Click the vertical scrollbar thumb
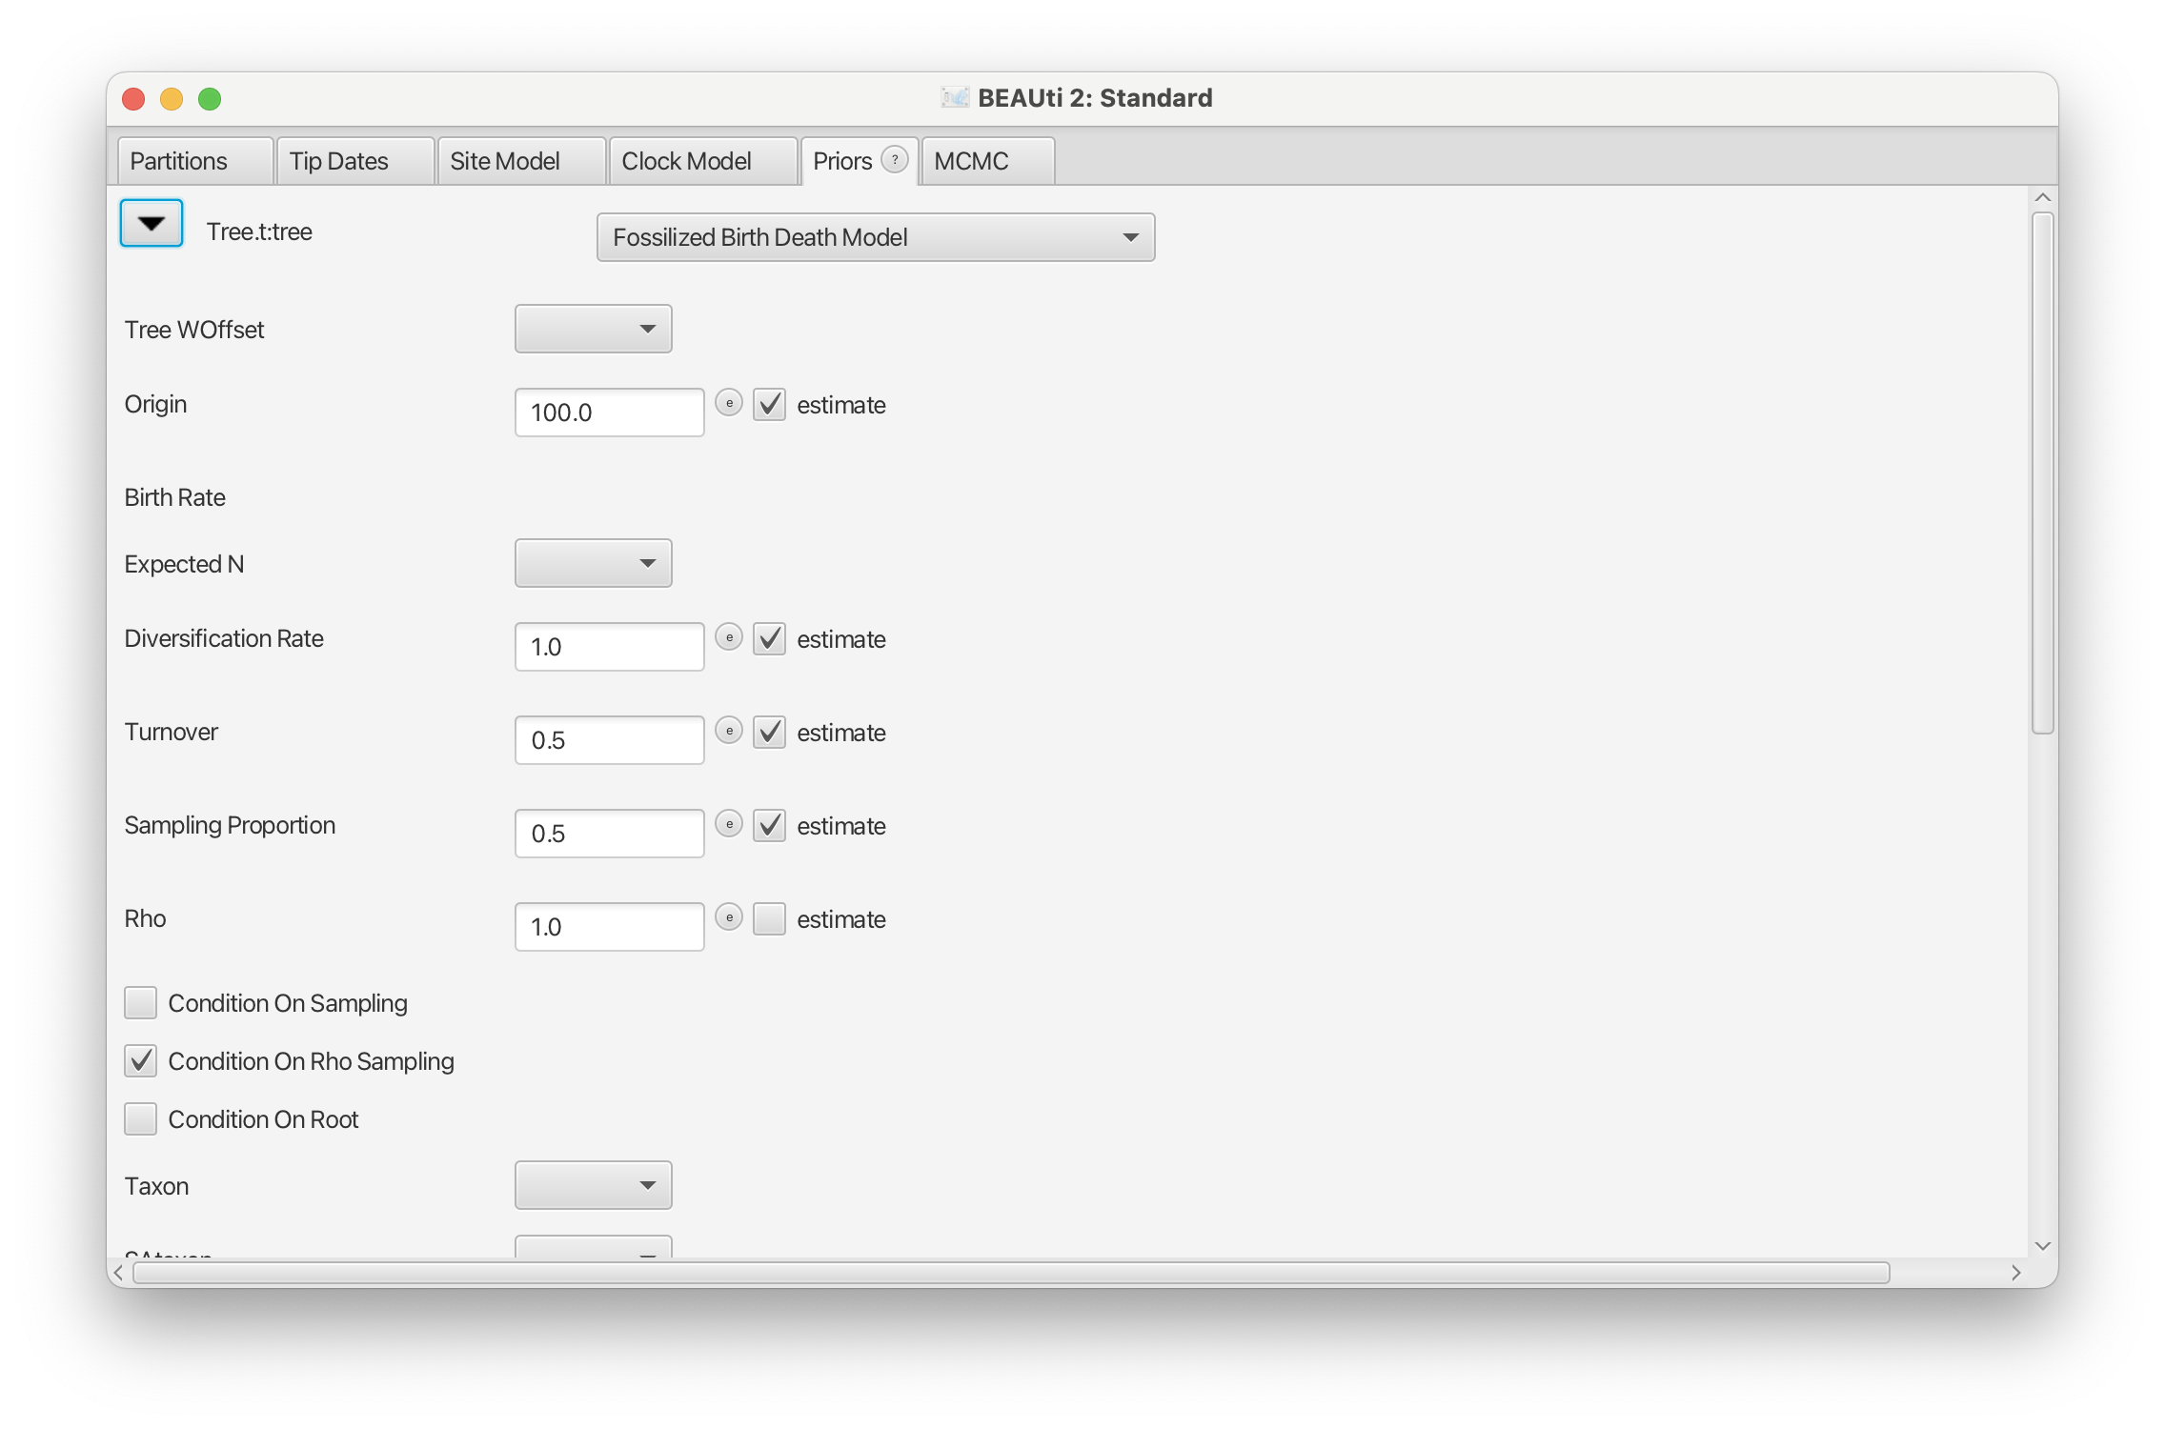 [2042, 473]
